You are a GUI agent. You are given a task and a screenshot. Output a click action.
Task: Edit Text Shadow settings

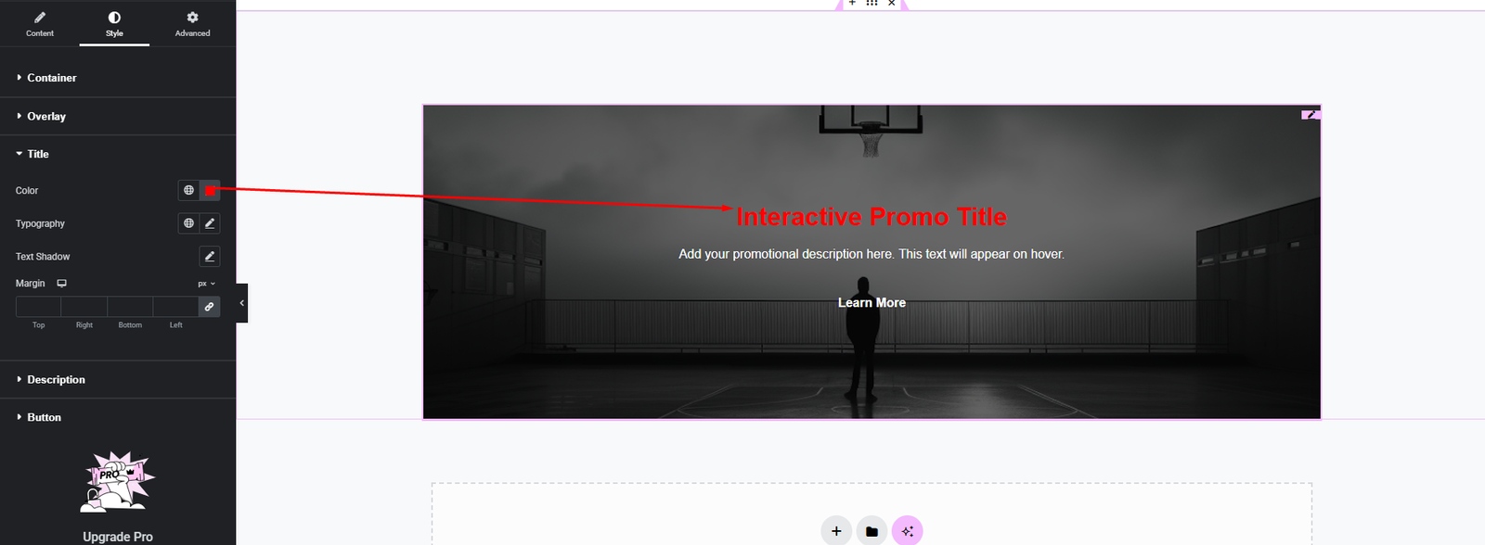[x=210, y=257]
